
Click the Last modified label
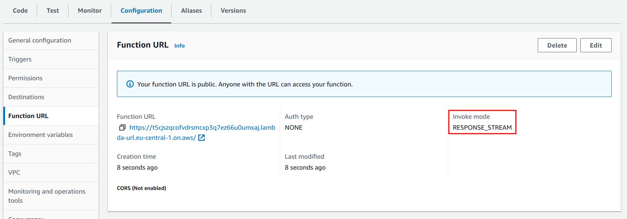pos(305,157)
